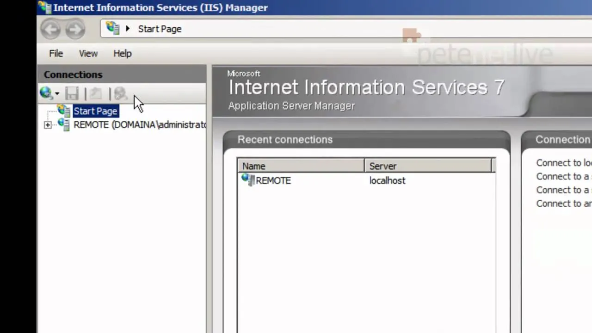Open the View menu
592x333 pixels.
88,54
